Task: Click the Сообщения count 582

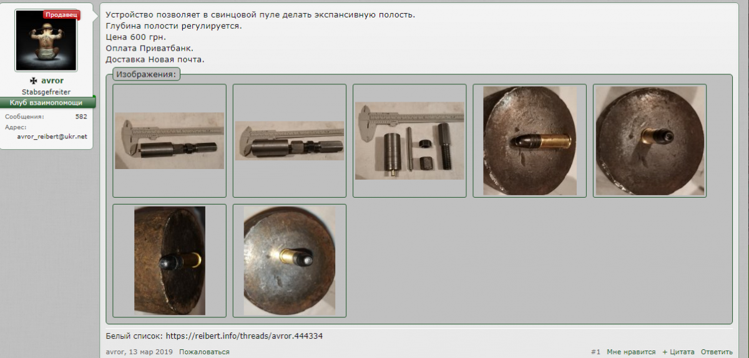Action: coord(81,117)
